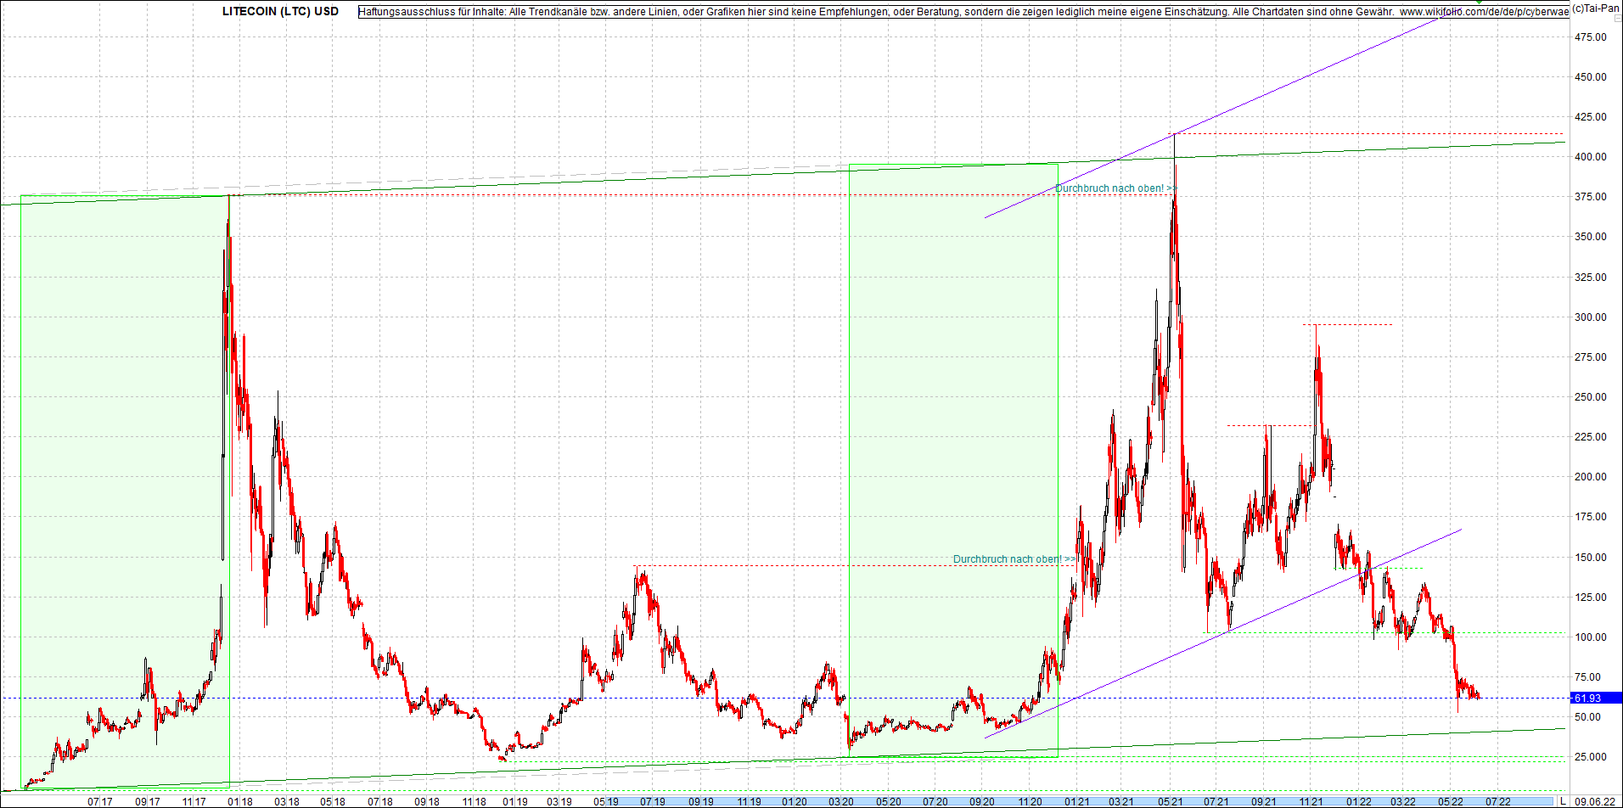The width and height of the screenshot is (1623, 808).
Task: Select the Durchbruch nach oben! label near 375
Action: (x=1115, y=188)
